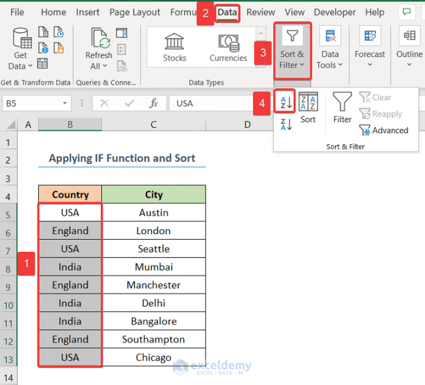Screen dimensions: 425x385
Task: Click the Country header cell
Action: coord(70,194)
